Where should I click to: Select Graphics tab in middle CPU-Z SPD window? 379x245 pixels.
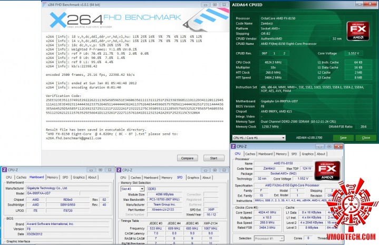pos(193,178)
